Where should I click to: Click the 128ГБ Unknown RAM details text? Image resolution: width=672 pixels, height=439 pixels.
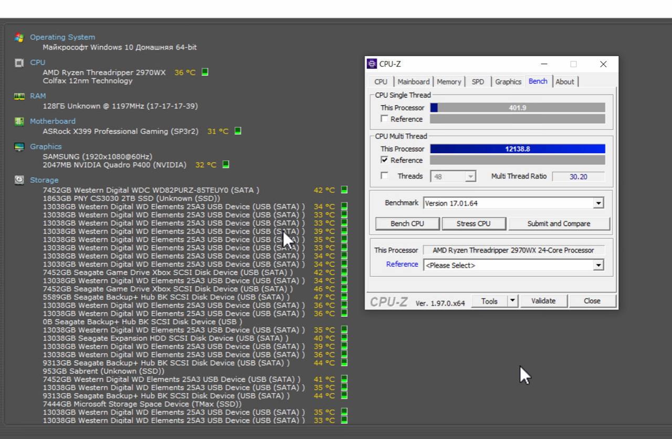120,106
